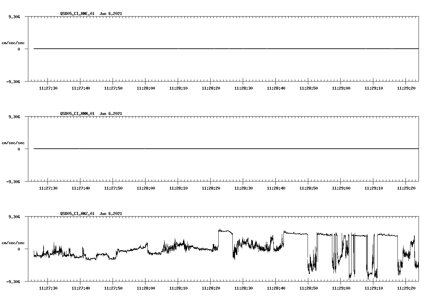Image resolution: width=442 pixels, height=300 pixels.
Task: Click the HNZ plateau near 11:28:45
Action: [x=296, y=233]
